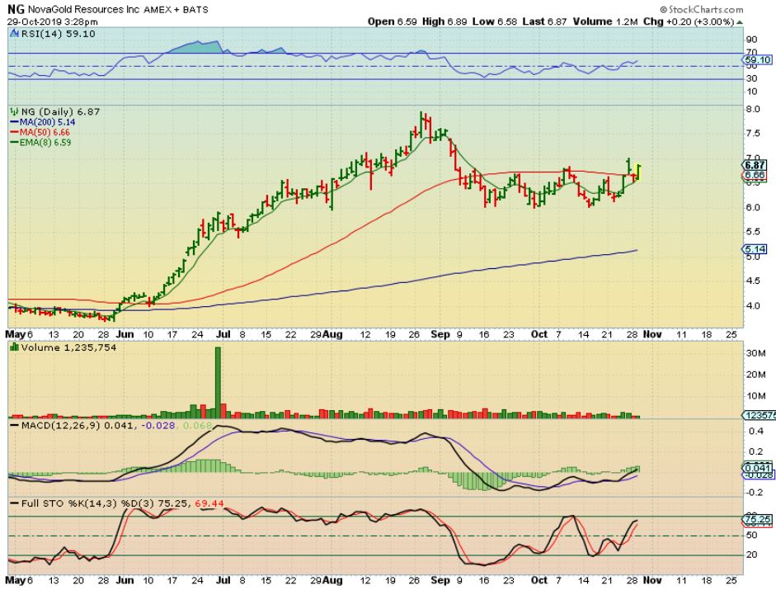Click the Volume 1,235,754 panel label
Image resolution: width=776 pixels, height=590 pixels.
pos(68,347)
